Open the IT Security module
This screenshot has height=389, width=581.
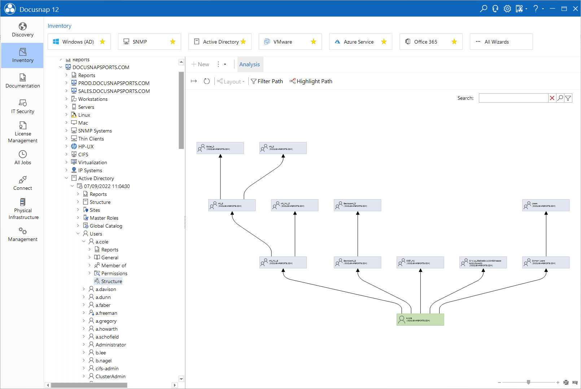(x=22, y=107)
